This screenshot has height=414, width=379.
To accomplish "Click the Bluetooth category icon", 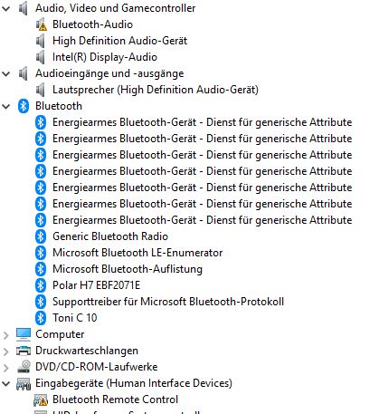I will (24, 106).
